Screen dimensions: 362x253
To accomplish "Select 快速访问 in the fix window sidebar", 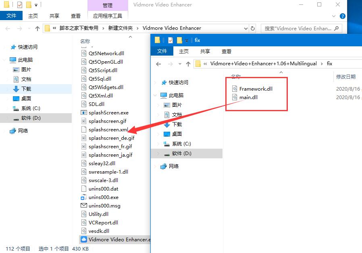I will point(178,83).
